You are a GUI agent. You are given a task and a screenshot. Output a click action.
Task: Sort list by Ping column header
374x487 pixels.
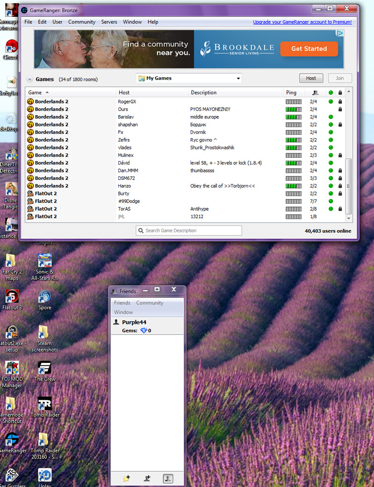point(294,93)
